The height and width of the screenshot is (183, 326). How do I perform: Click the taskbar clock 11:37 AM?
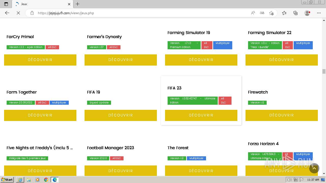(x=313, y=180)
